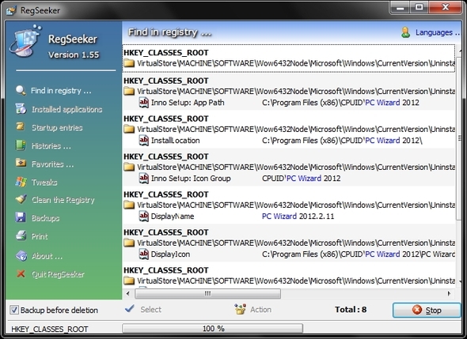
Task: Click the Backups floppy disk icon
Action: click(x=21, y=217)
